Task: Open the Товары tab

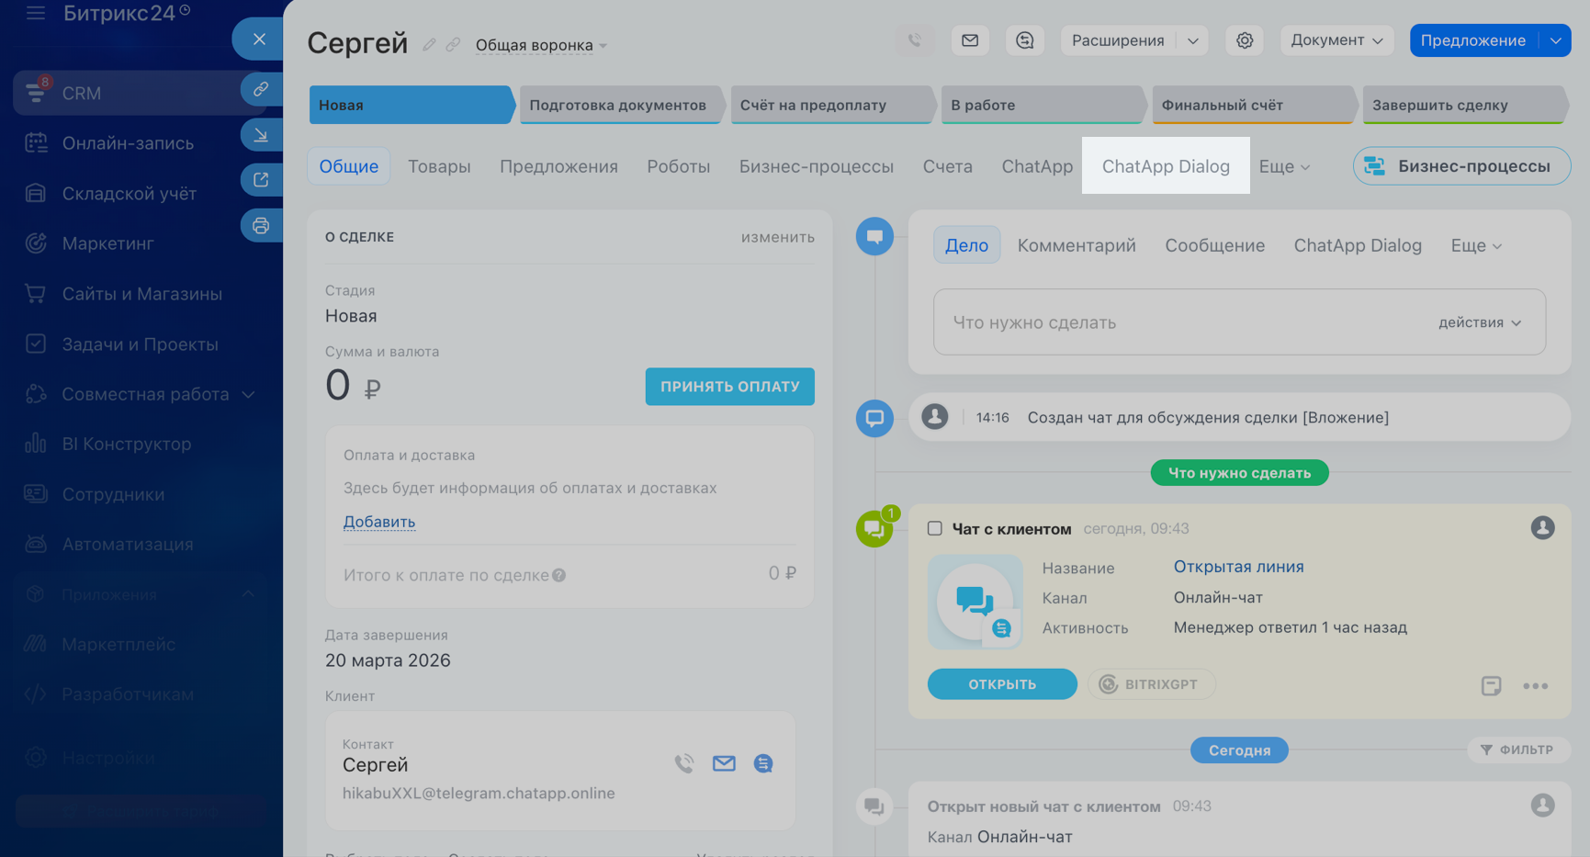Action: pos(439,166)
